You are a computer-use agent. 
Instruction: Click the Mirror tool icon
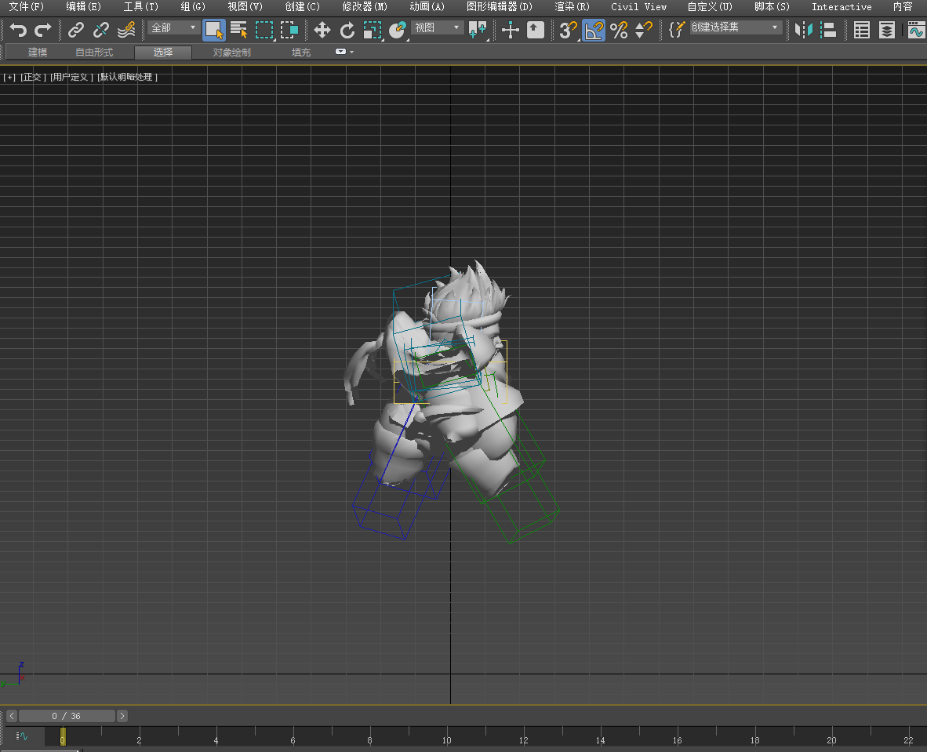[803, 30]
